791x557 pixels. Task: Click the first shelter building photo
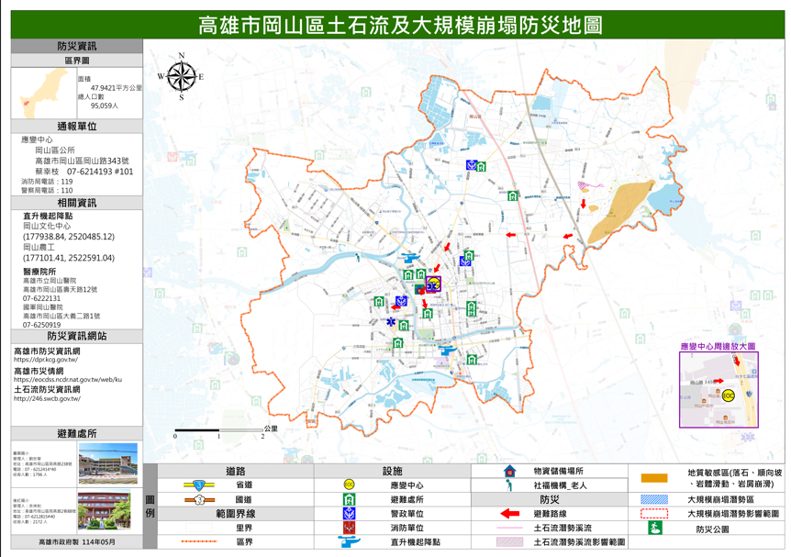tap(108, 464)
